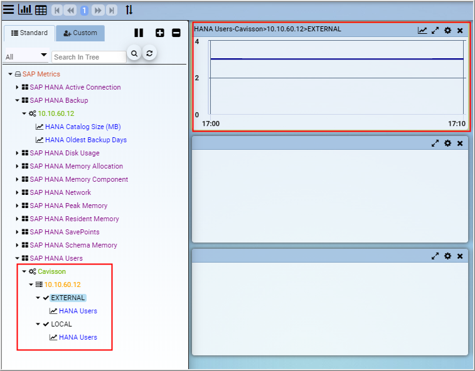Screen dimensions: 475x371
Task: Expand SAP HANA Memory Allocation group
Action: coord(18,166)
